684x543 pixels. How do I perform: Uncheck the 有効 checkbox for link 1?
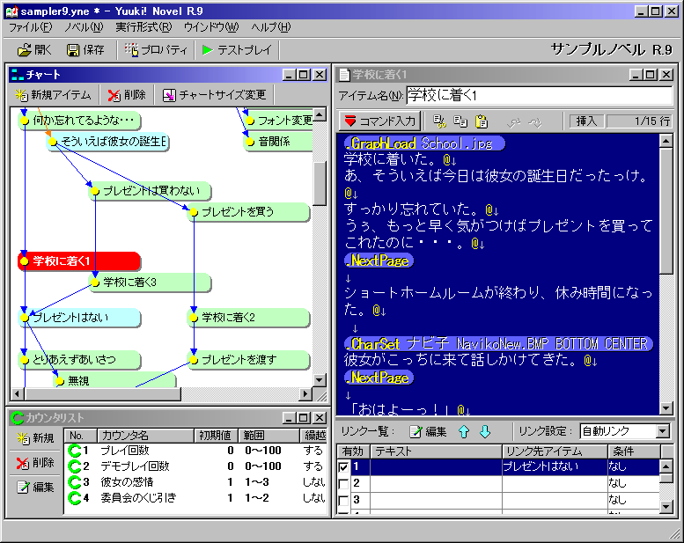[343, 467]
